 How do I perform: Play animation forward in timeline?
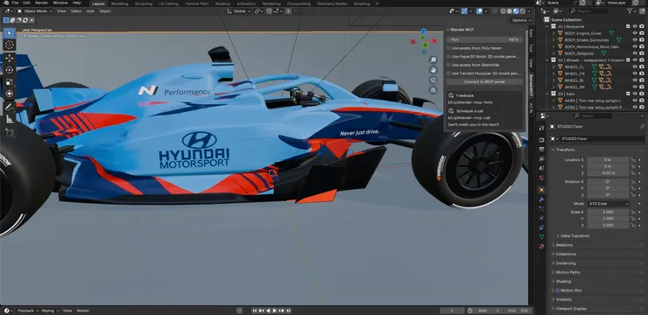[275, 311]
